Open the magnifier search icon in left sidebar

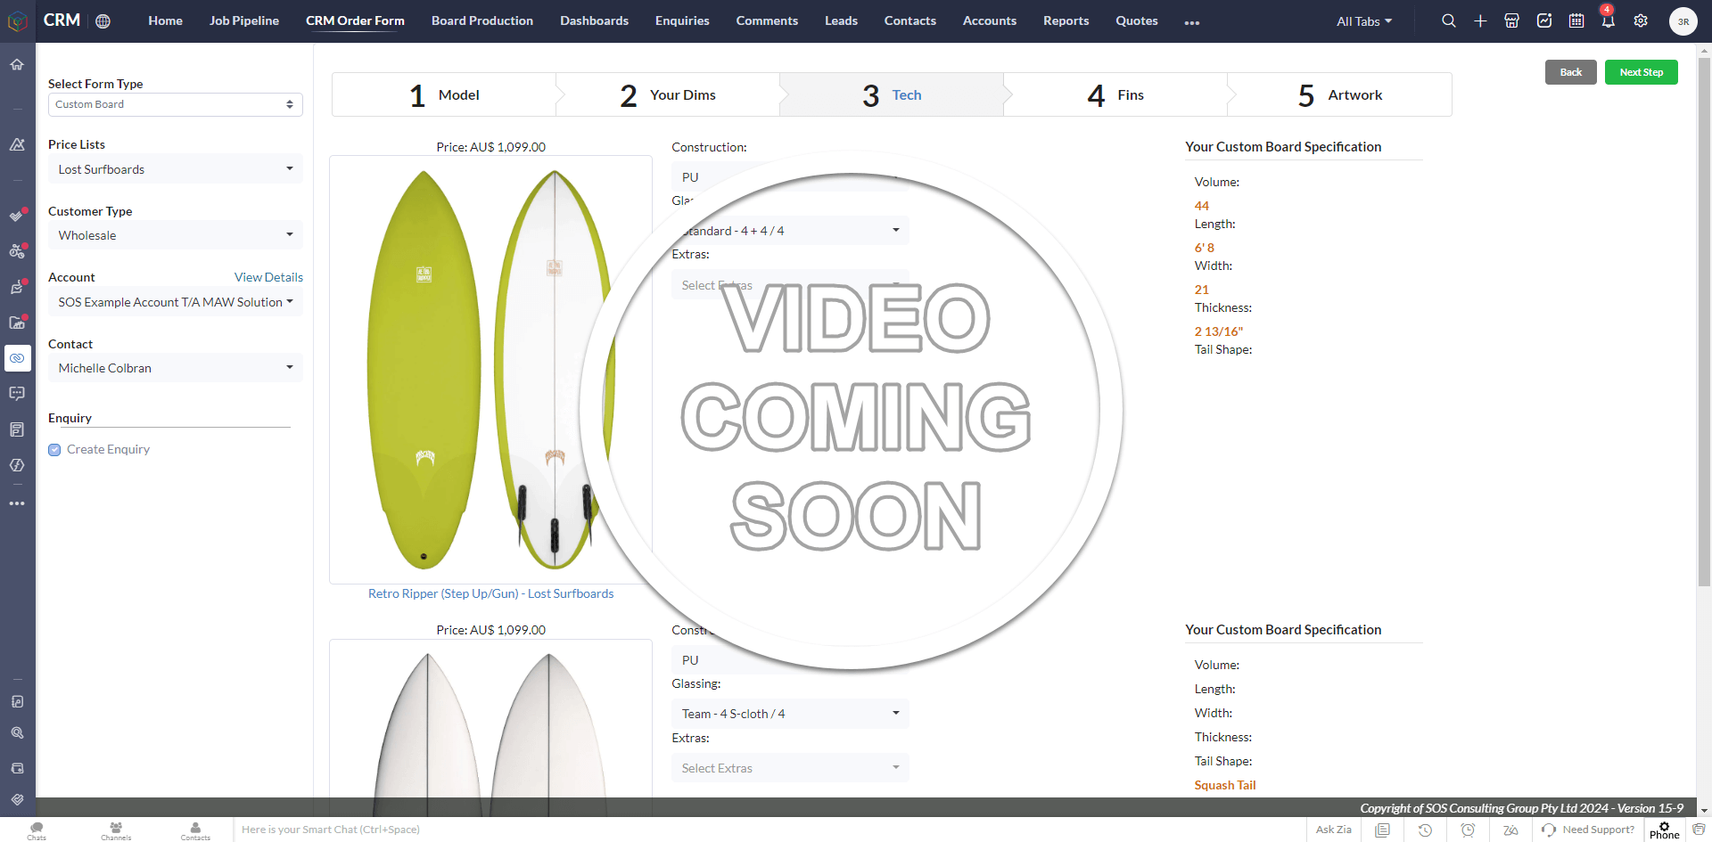(x=17, y=733)
